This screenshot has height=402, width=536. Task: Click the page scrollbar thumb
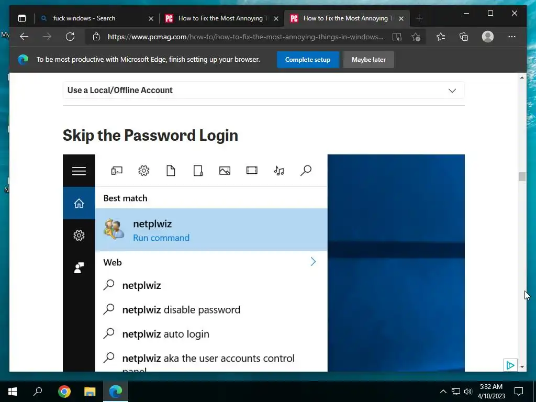[522, 177]
